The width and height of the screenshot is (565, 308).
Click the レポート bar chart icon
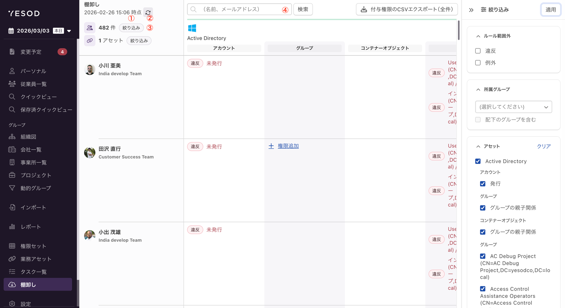tap(12, 227)
